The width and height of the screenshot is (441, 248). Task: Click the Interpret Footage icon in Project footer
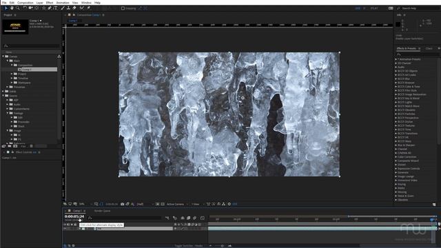point(3,146)
